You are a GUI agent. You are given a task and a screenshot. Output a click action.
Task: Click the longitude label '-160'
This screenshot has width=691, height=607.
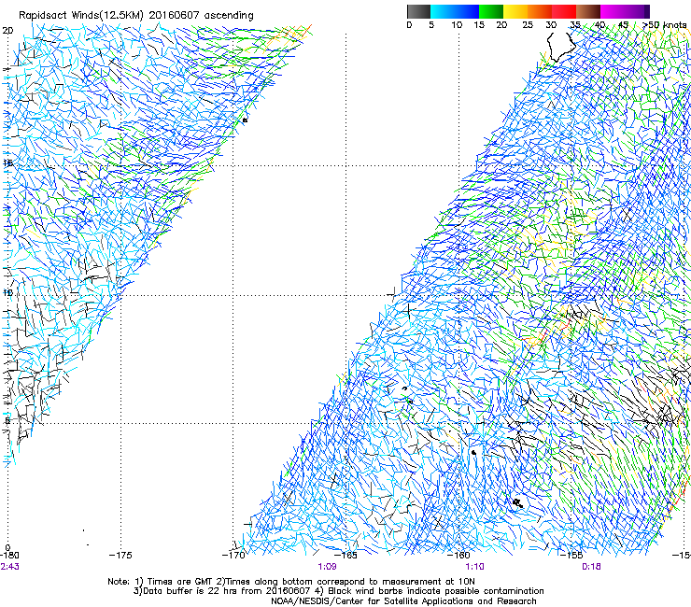point(458,555)
